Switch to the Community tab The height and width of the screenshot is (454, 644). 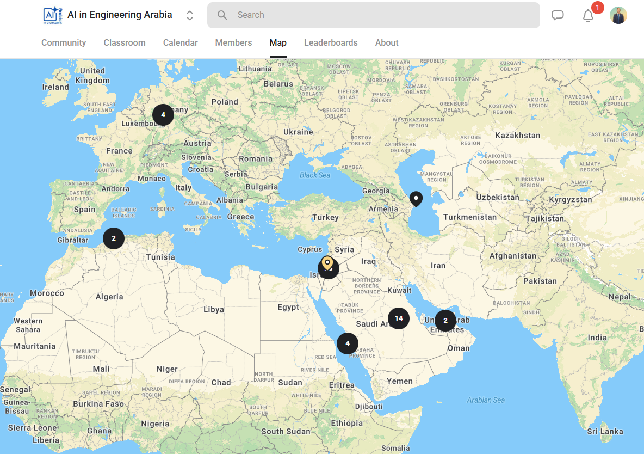[64, 43]
